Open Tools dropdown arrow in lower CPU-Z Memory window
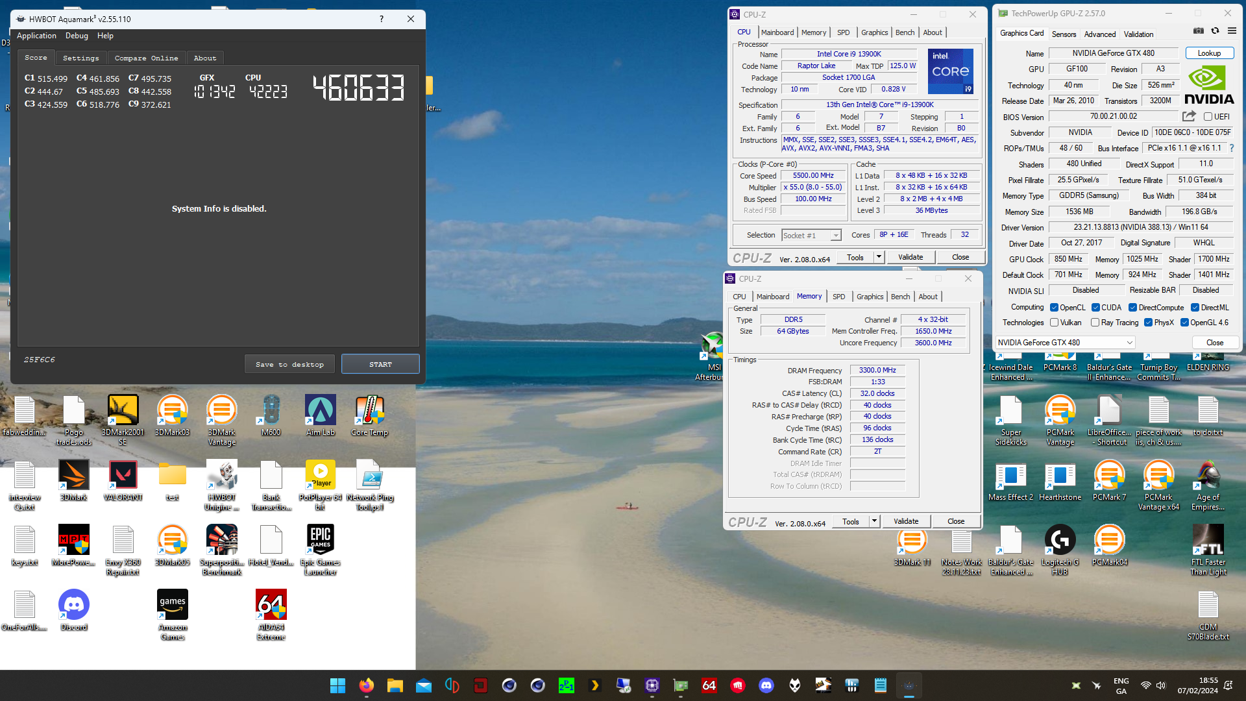 [x=874, y=521]
